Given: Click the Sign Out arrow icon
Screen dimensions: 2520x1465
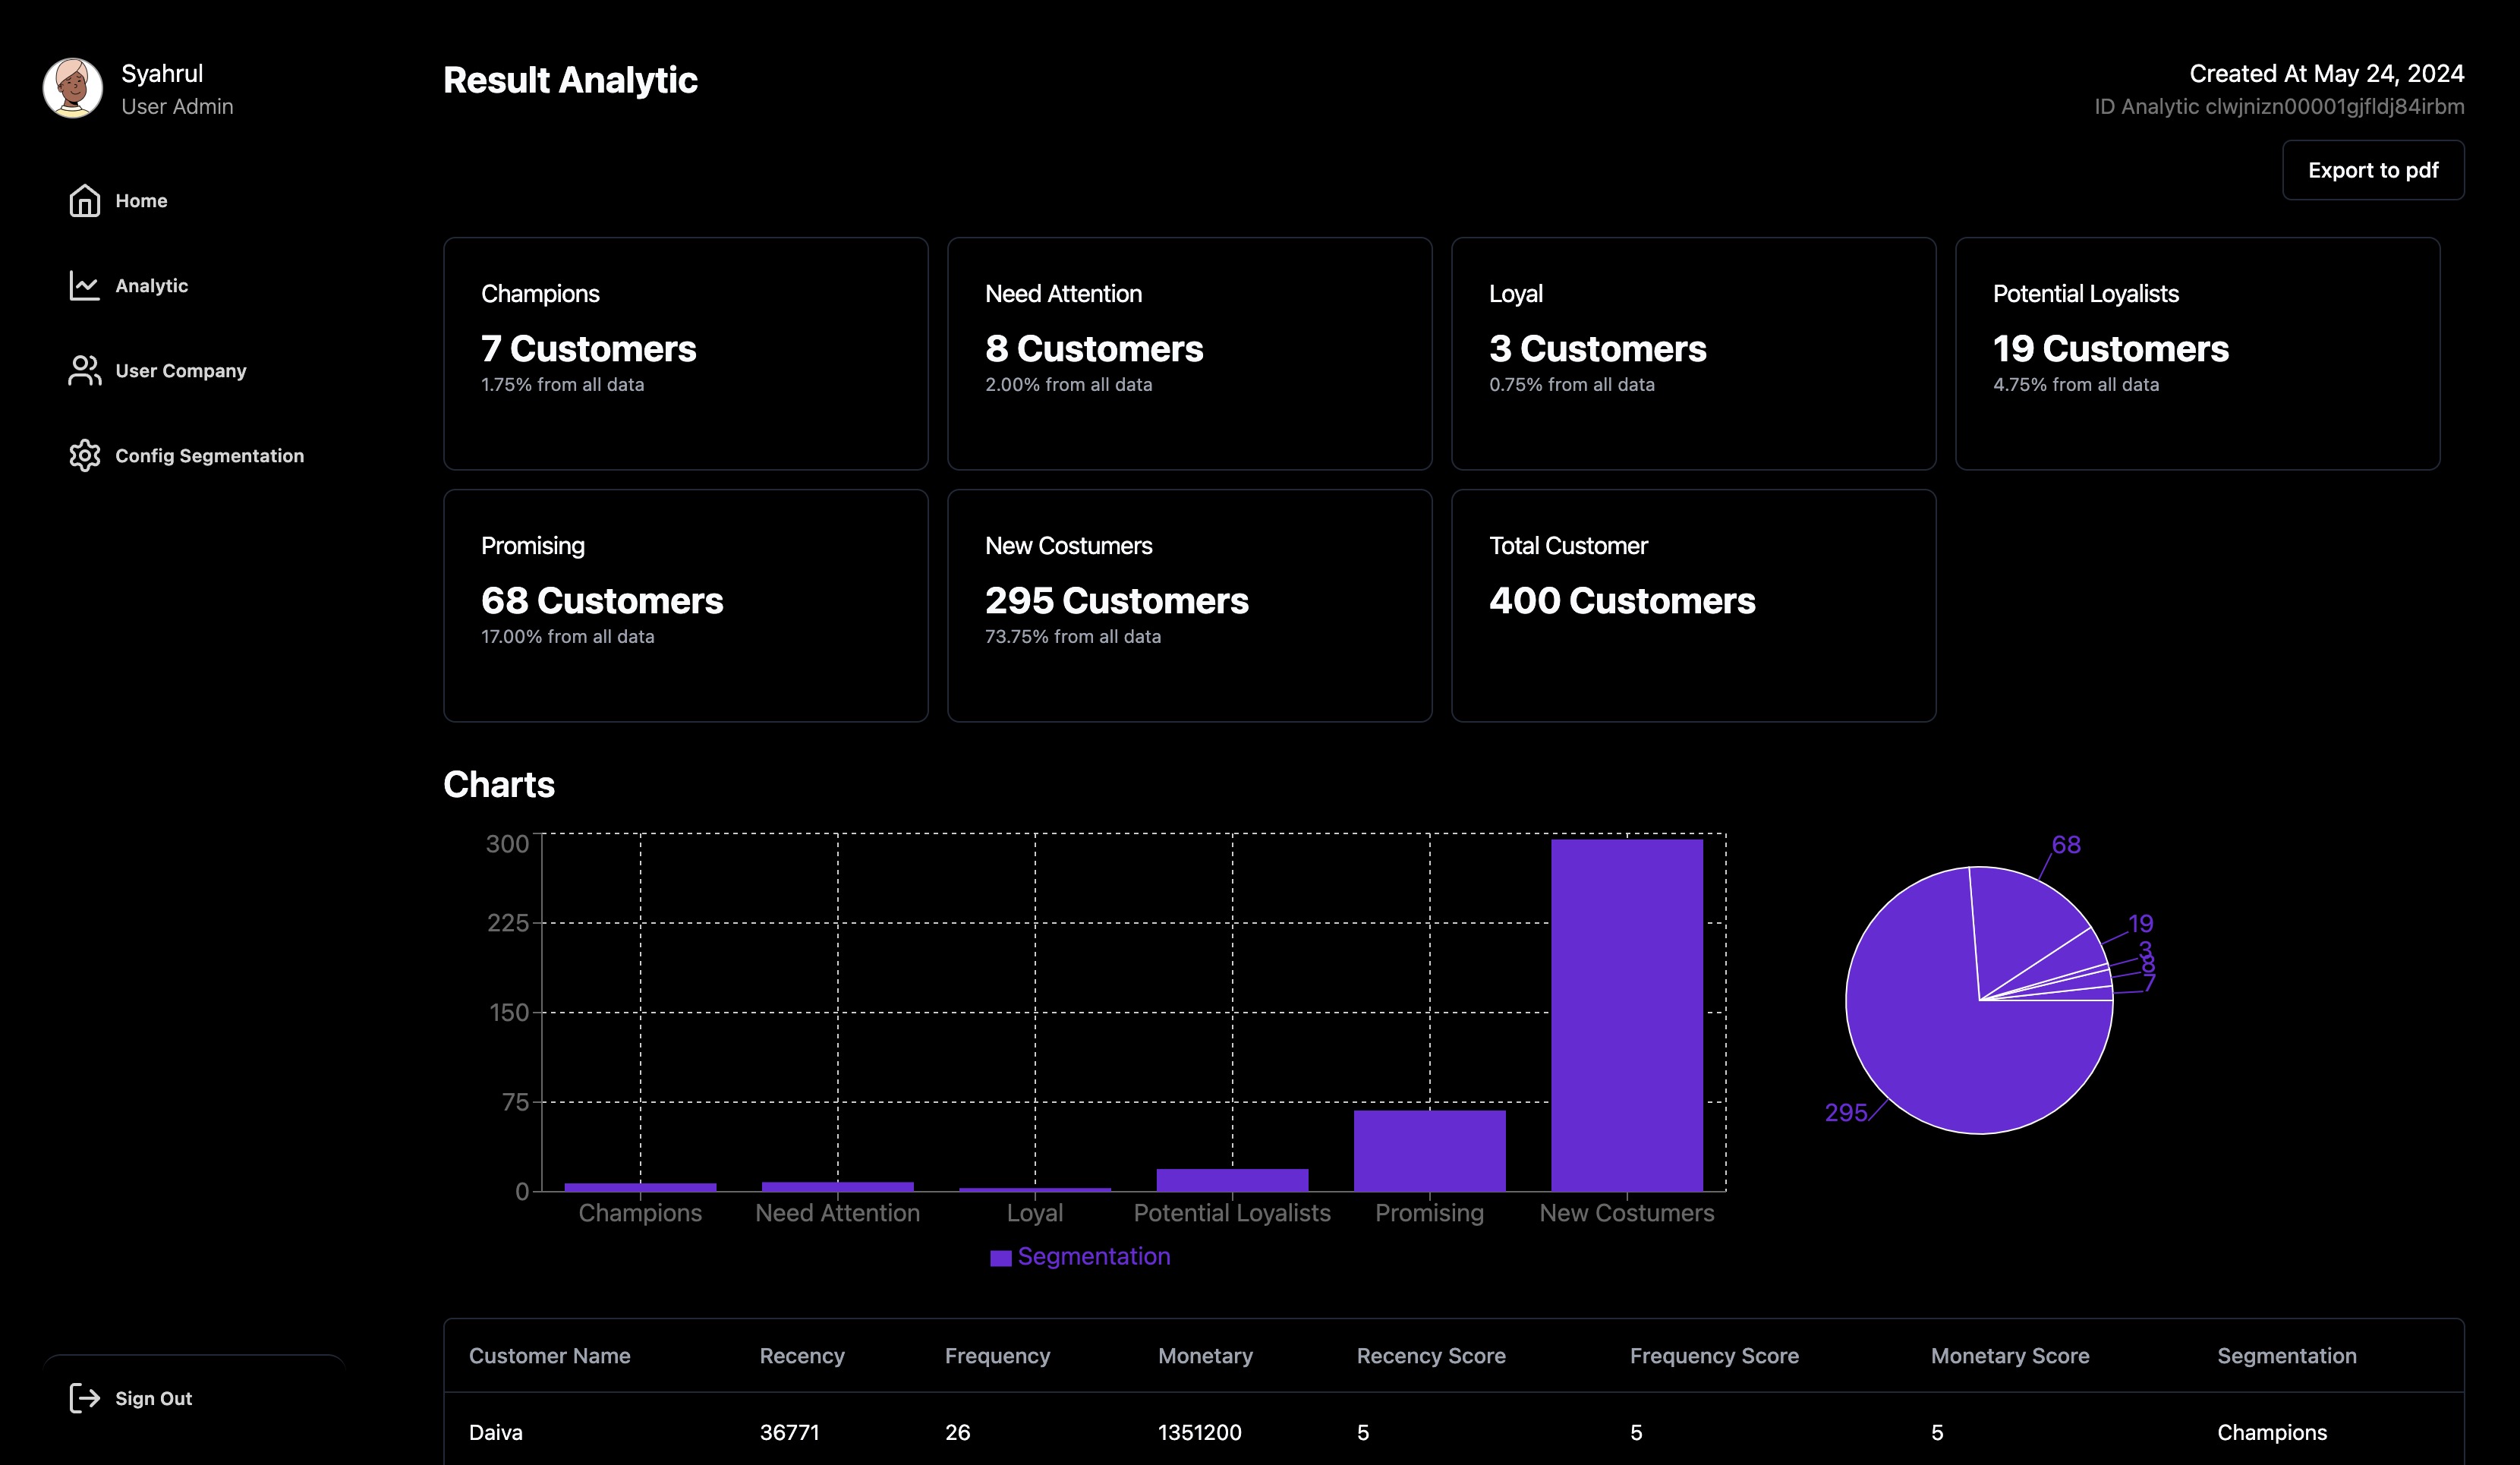Looking at the screenshot, I should point(84,1398).
